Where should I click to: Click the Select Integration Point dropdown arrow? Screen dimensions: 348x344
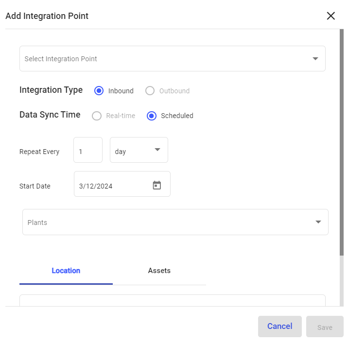[315, 59]
